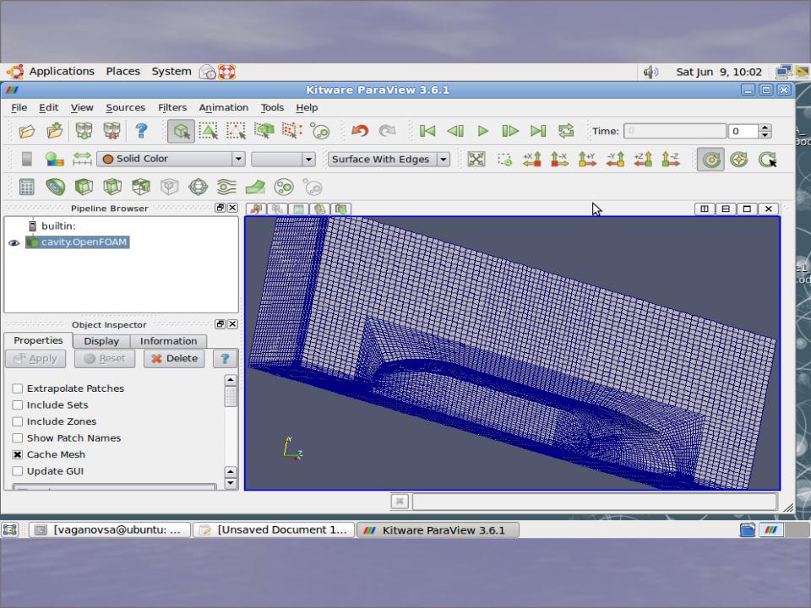Play the animation
The image size is (811, 608).
click(482, 131)
